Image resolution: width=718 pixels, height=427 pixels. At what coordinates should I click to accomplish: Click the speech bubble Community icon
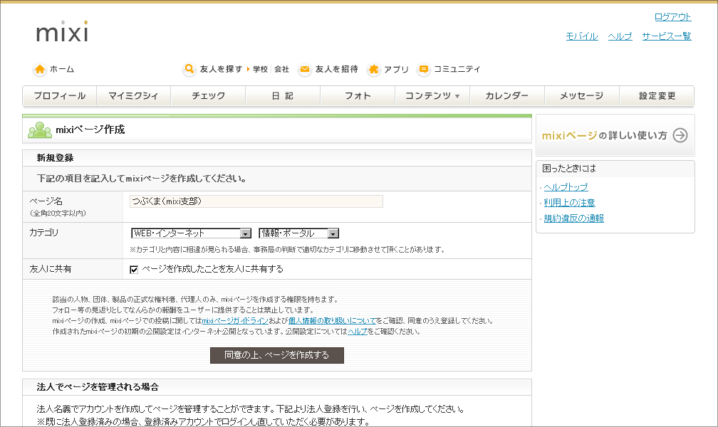424,70
